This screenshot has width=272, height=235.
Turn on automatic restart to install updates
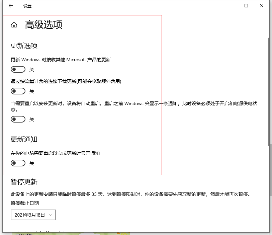[18, 119]
